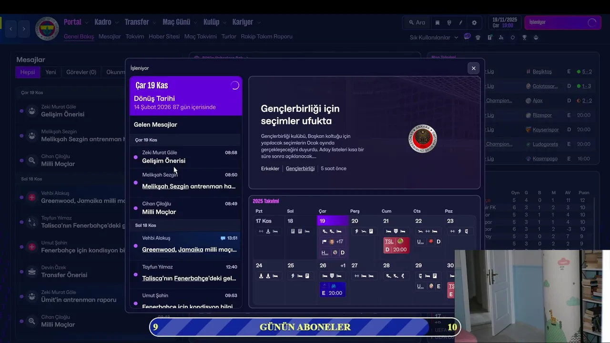The image size is (610, 343).
Task: Open the bookmark icon in top toolbar
Action: click(x=437, y=22)
